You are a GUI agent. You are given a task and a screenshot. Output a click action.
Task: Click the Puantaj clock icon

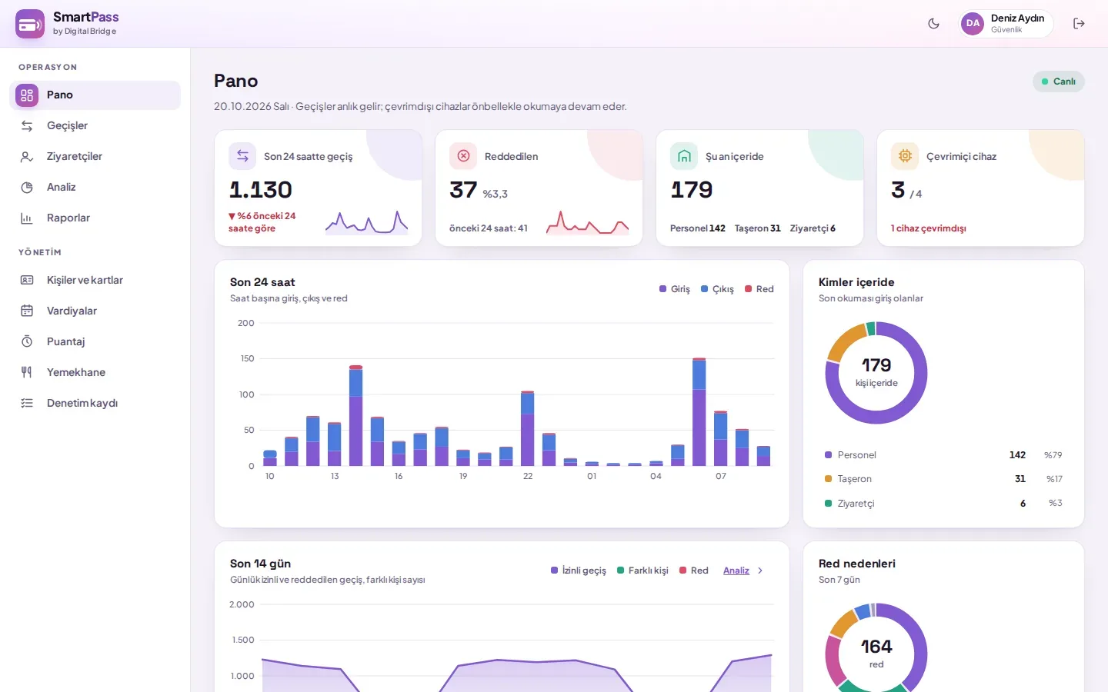(27, 342)
